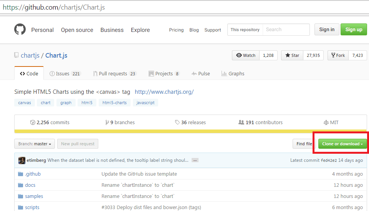Click the yellow language breakdown bar
This screenshot has width=369, height=211.
tap(190, 131)
